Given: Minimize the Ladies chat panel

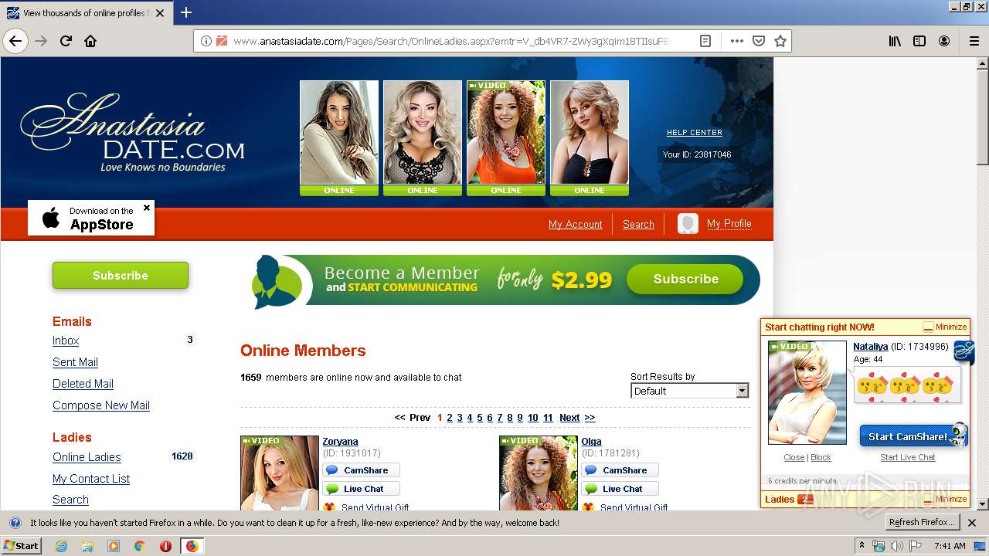Looking at the screenshot, I should pyautogui.click(x=945, y=500).
